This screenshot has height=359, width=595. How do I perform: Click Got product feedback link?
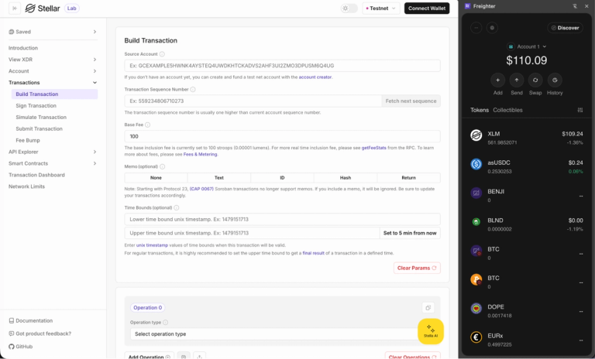coord(40,333)
